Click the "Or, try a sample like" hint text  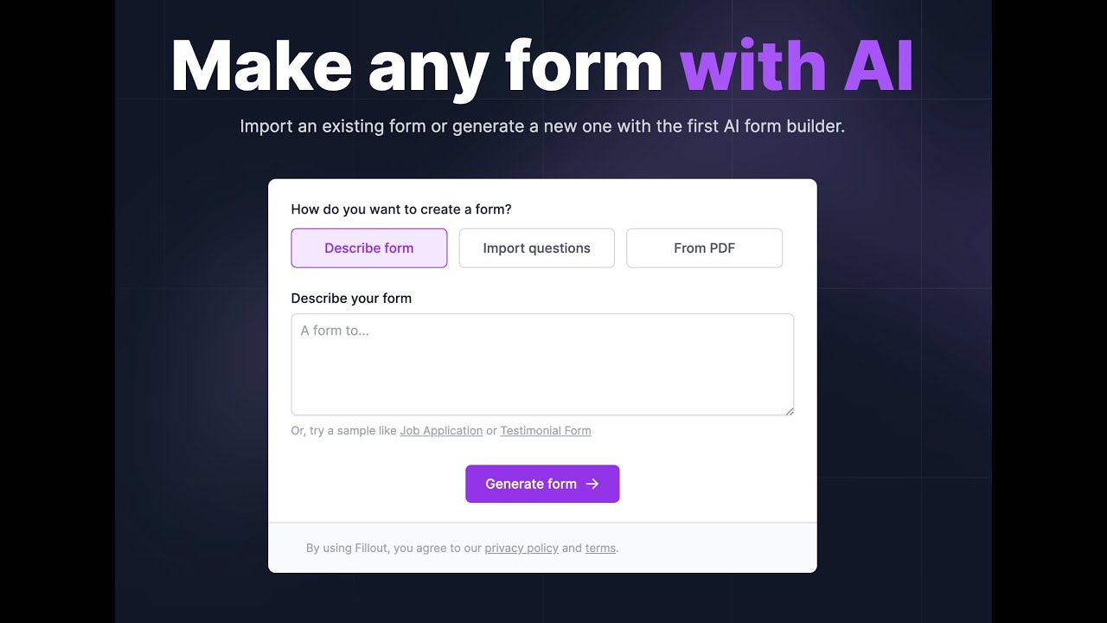(344, 431)
